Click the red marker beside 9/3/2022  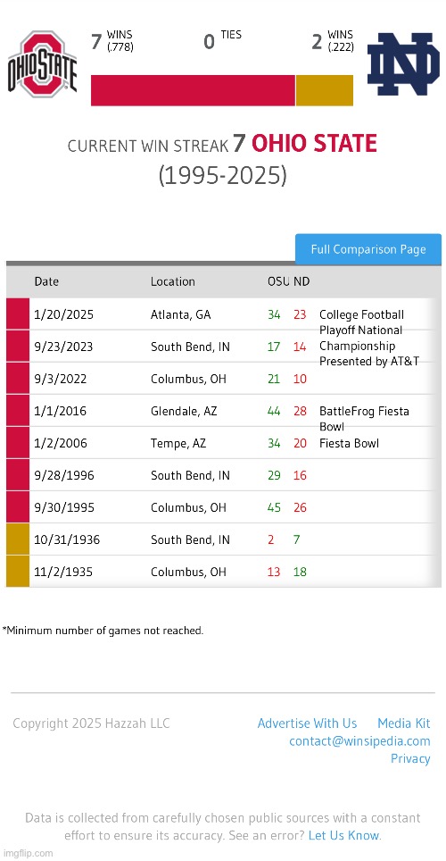18,379
